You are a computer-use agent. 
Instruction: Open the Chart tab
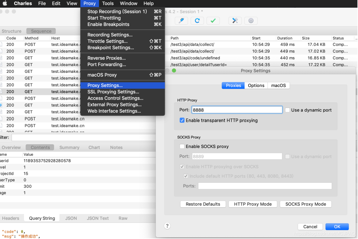click(x=94, y=147)
